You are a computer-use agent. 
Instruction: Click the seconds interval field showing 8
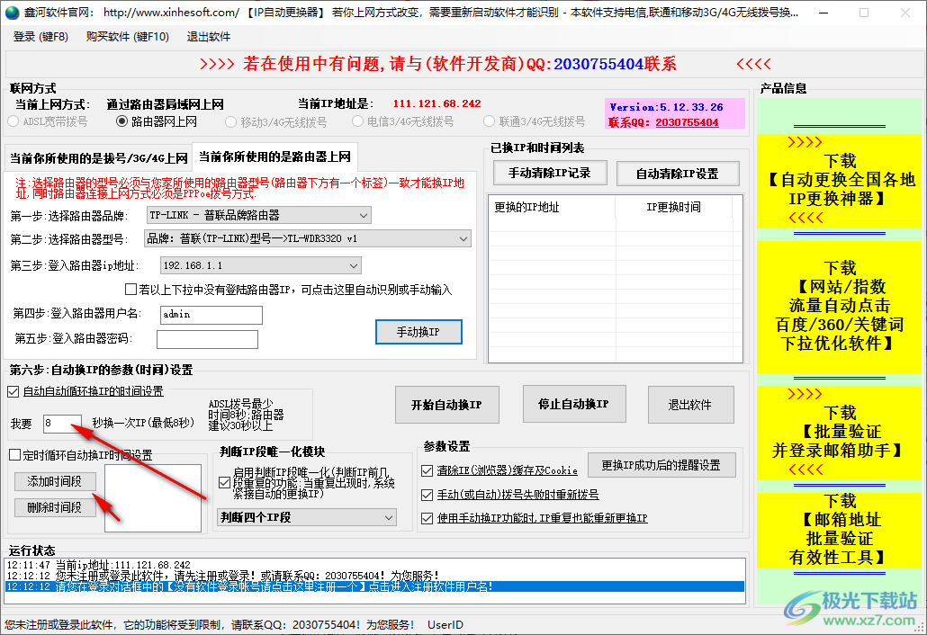click(x=63, y=423)
